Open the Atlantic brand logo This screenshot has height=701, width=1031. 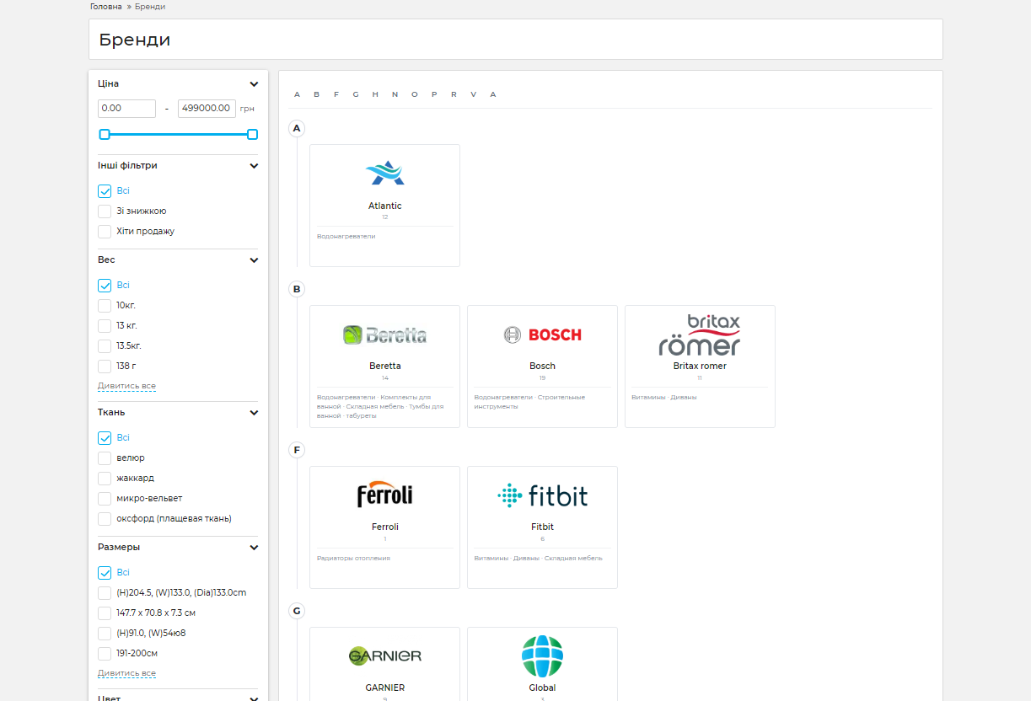(384, 173)
